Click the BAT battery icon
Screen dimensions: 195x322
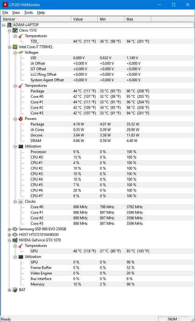click(x=15, y=290)
